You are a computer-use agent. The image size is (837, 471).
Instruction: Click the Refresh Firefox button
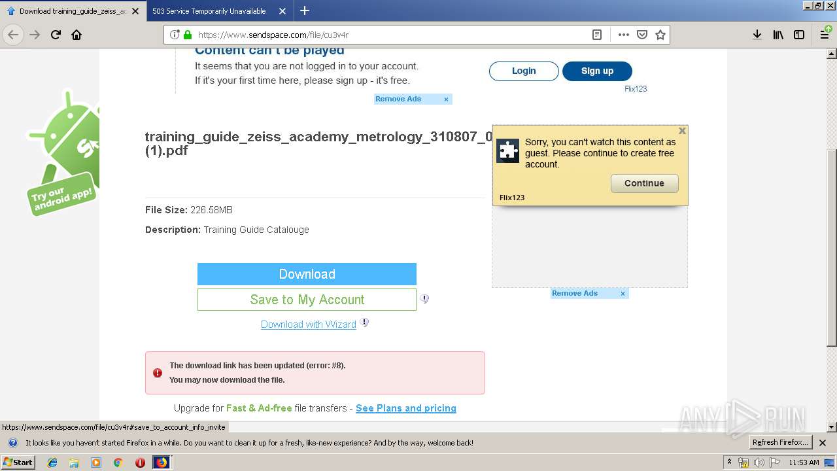tap(780, 443)
